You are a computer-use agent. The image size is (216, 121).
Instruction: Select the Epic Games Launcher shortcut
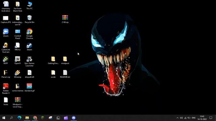pos(29,59)
